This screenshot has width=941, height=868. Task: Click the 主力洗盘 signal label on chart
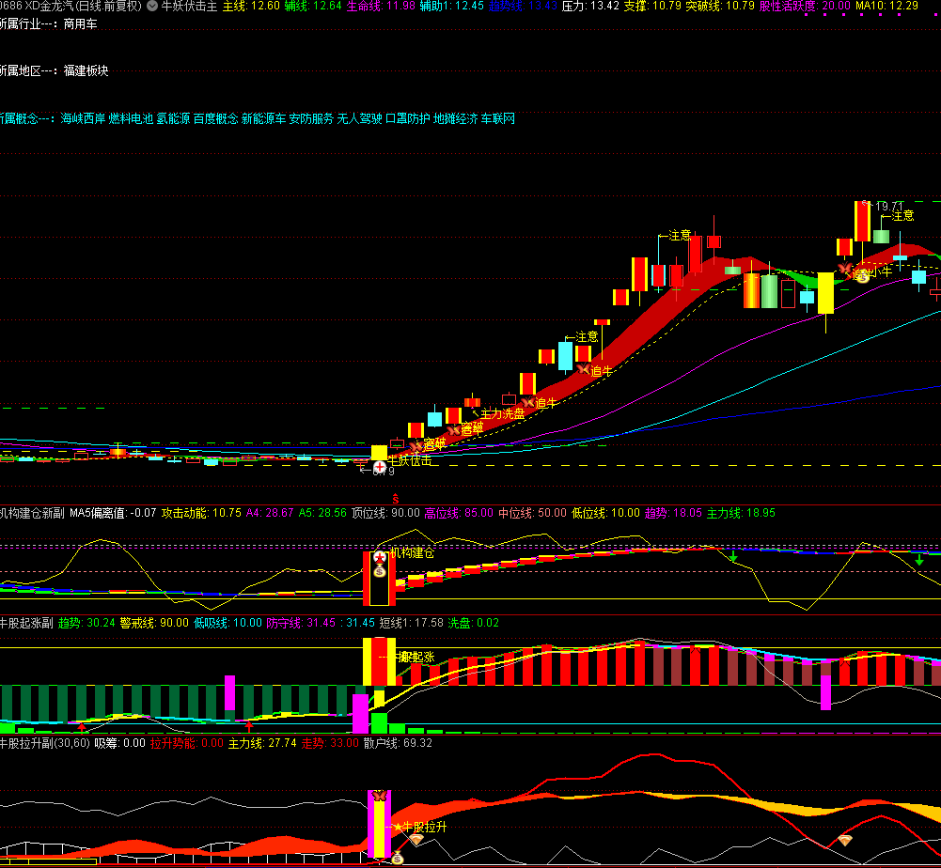tap(502, 413)
